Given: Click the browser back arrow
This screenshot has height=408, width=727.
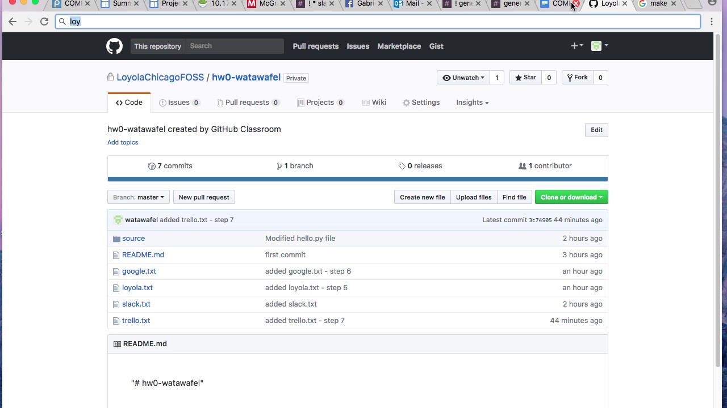Looking at the screenshot, I should tap(12, 22).
